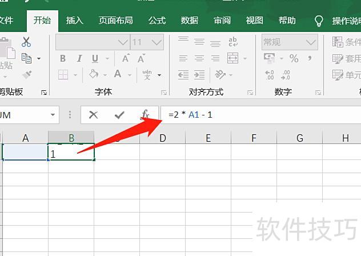The image size is (361, 256).
Task: Apply Comma Style
Action: tap(310, 58)
